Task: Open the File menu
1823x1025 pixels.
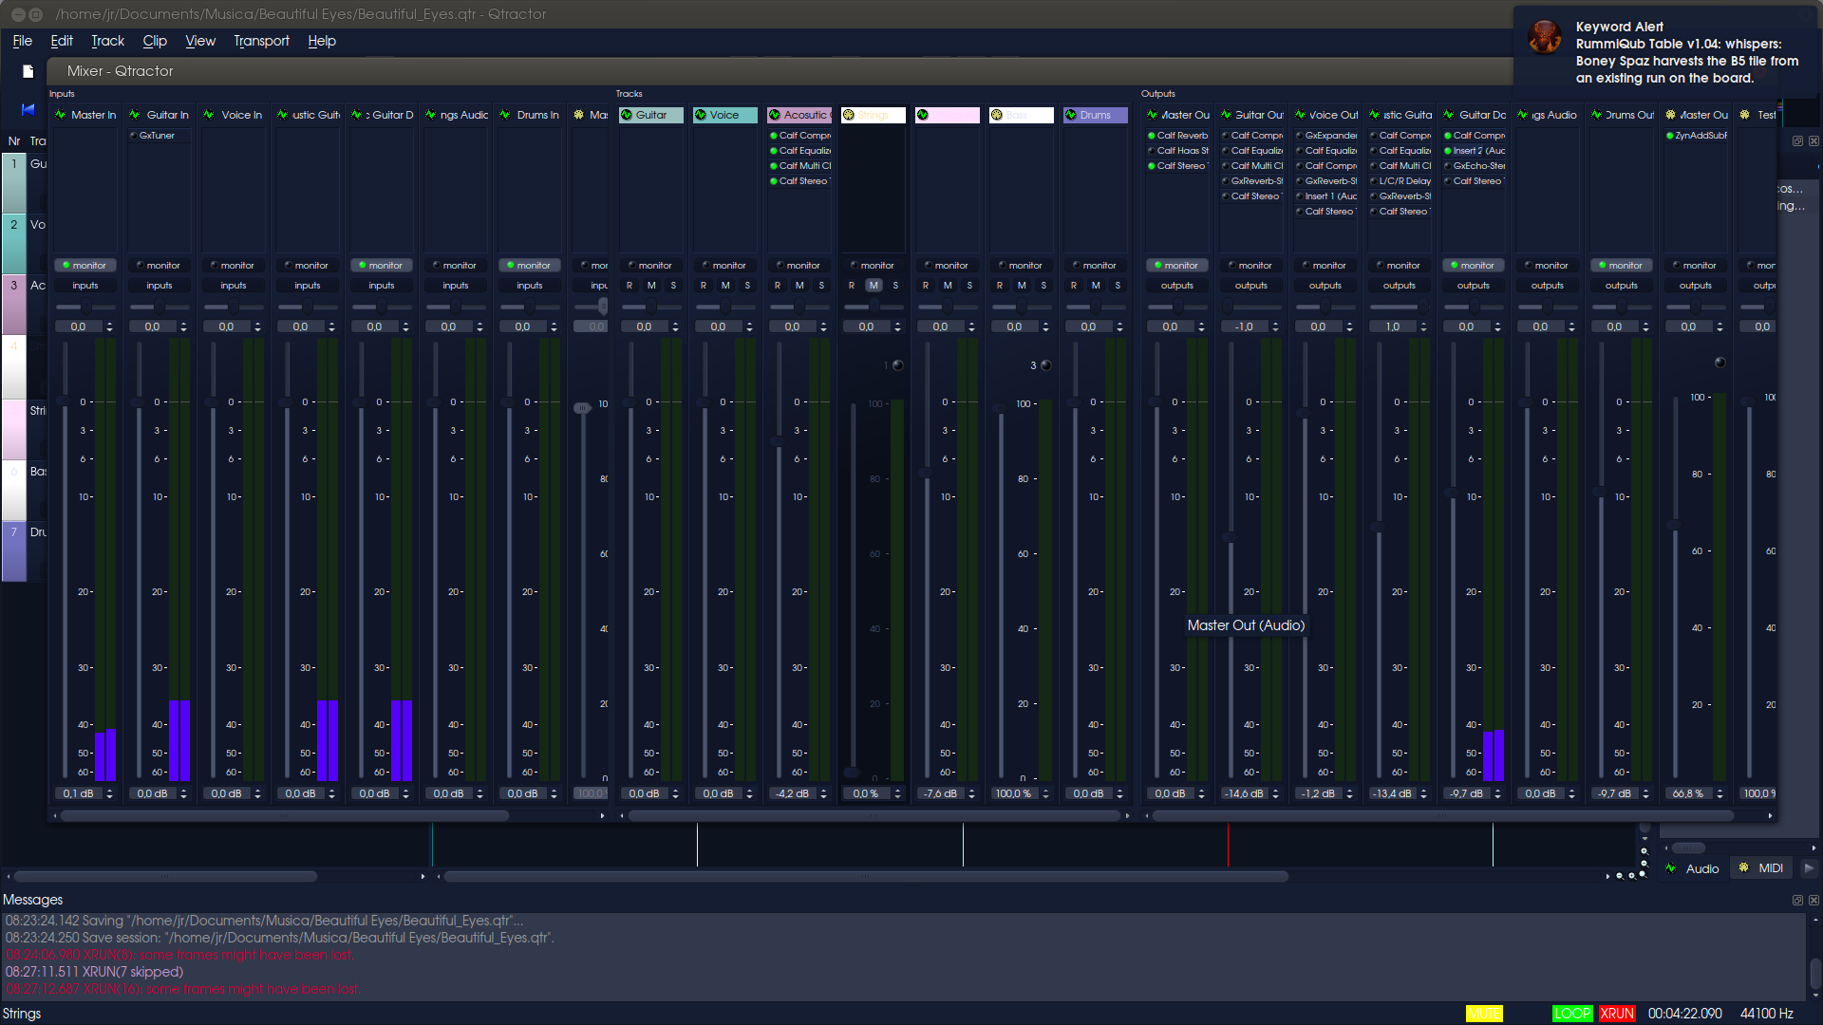Action: point(23,41)
